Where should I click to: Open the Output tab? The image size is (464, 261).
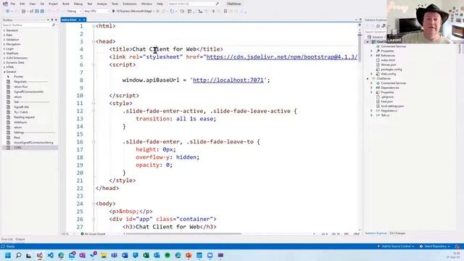[20, 239]
